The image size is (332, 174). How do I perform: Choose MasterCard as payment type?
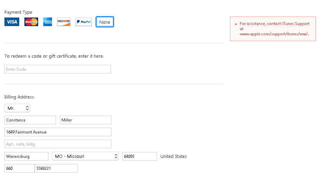point(31,22)
